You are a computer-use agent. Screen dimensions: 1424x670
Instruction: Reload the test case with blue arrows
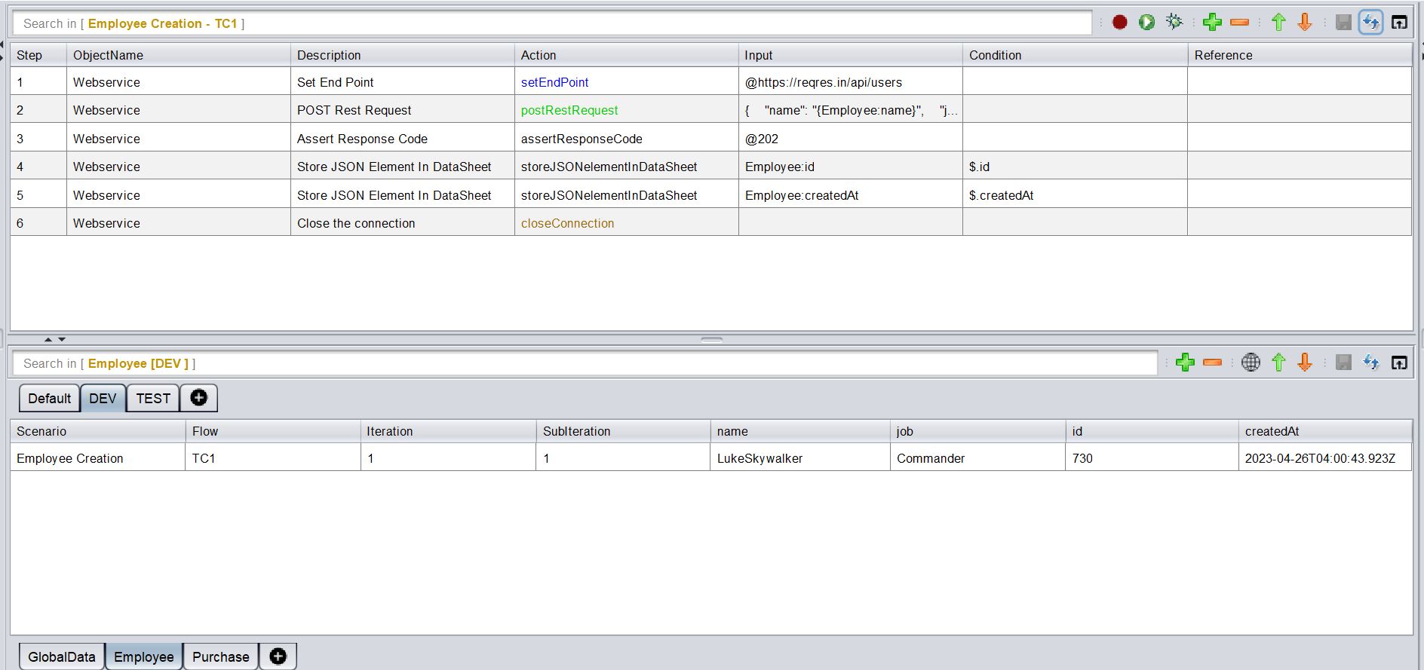click(1371, 23)
